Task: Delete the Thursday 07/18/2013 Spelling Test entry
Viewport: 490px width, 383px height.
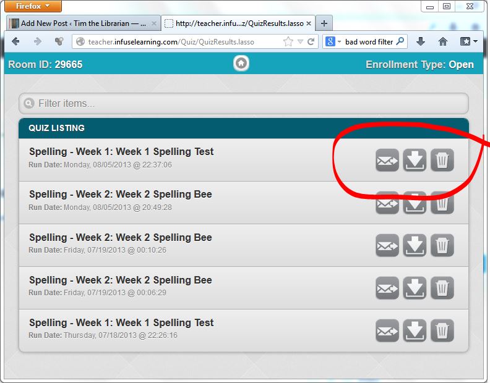Action: pyautogui.click(x=442, y=331)
